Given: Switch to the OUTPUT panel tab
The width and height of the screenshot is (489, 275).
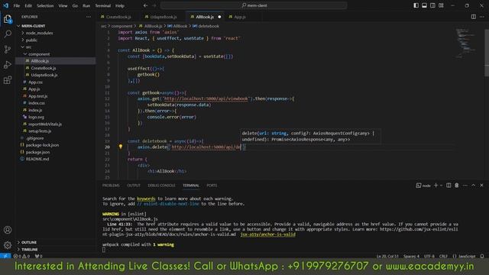Looking at the screenshot, I should [134, 185].
